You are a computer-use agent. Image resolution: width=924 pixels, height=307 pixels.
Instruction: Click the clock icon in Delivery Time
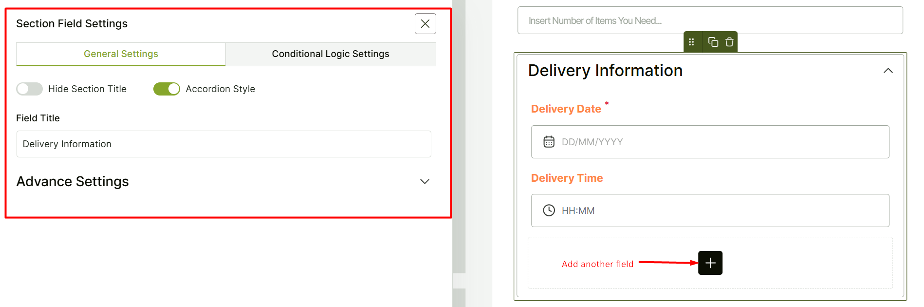pos(549,211)
